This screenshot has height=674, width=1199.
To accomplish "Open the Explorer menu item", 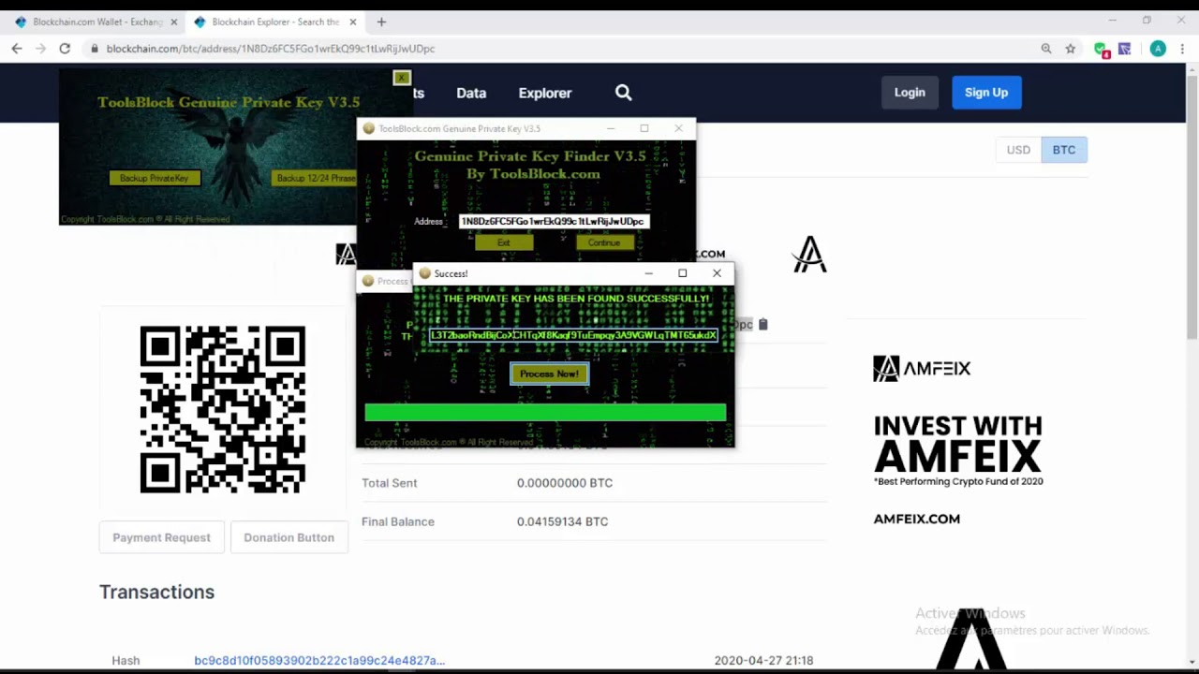I will (545, 93).
